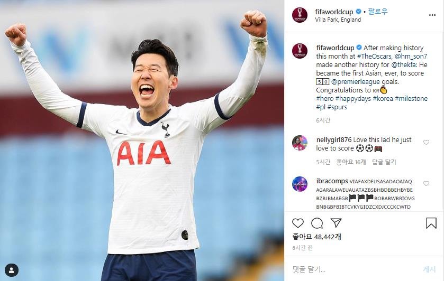The image size is (444, 281).
Task: Open comments via the speech bubble icon
Action: tap(317, 223)
